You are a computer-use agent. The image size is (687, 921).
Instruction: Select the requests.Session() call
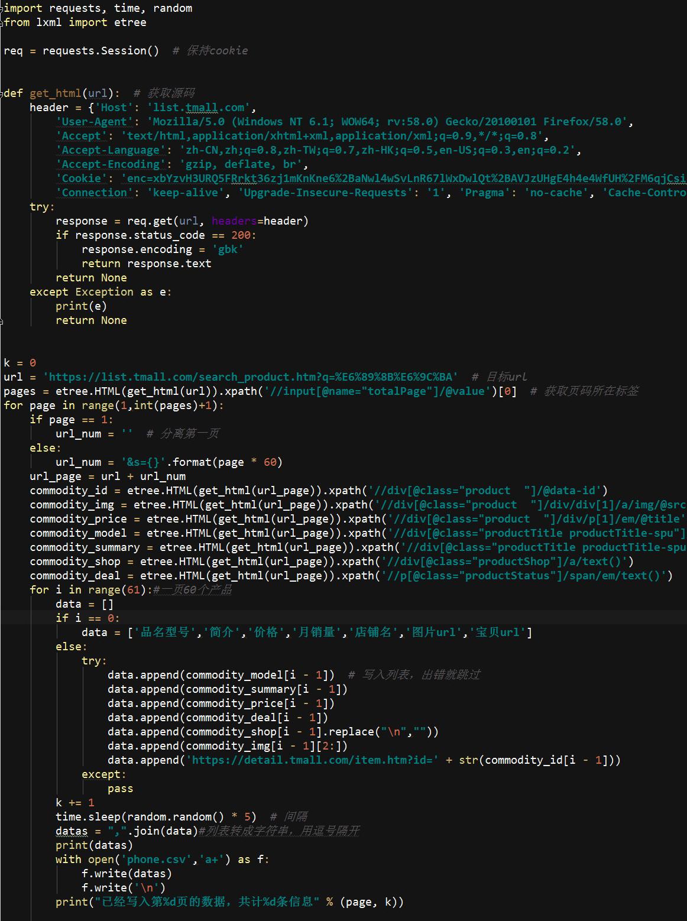tap(101, 51)
